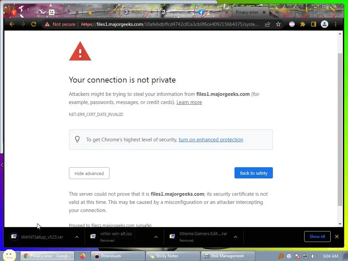
Task: Click the magnifier icon in system tray
Action: (x=281, y=256)
